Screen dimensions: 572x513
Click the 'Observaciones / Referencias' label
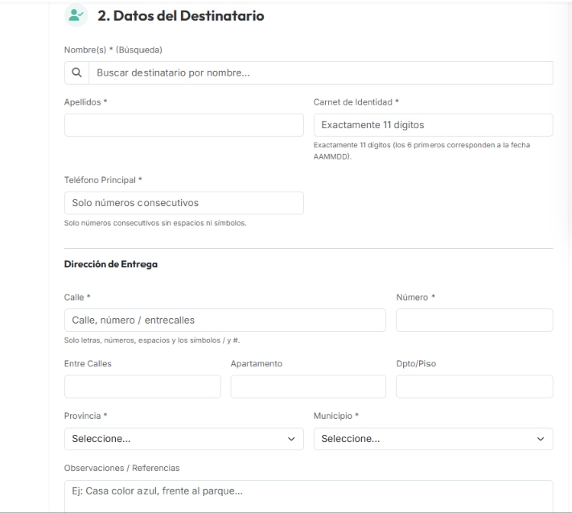click(x=121, y=468)
